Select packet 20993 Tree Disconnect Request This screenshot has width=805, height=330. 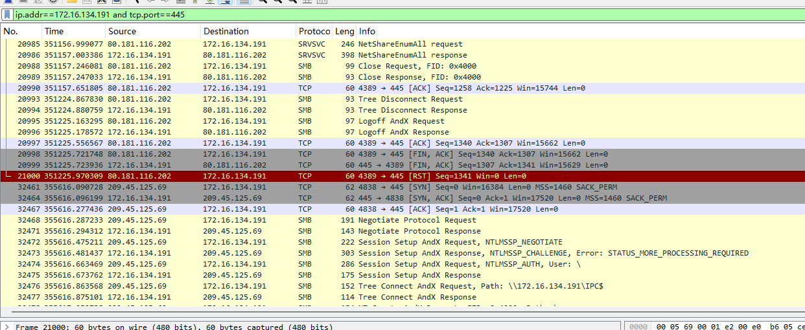(x=402, y=99)
